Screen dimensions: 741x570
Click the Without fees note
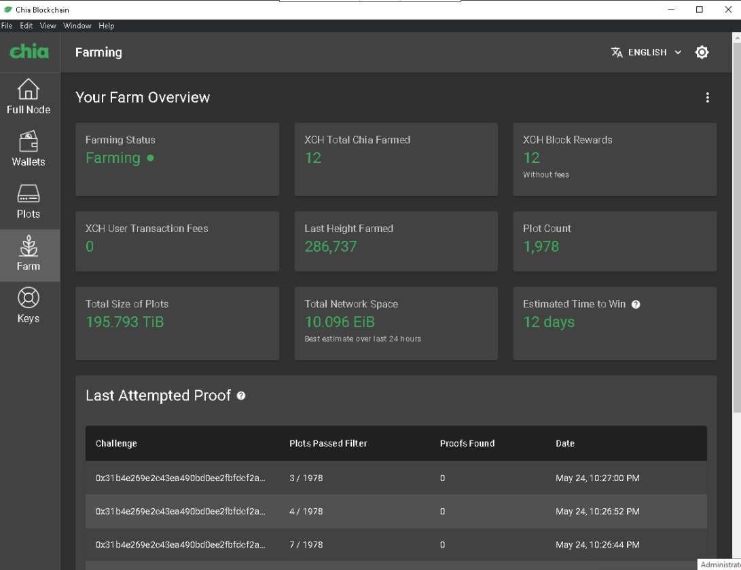point(546,174)
